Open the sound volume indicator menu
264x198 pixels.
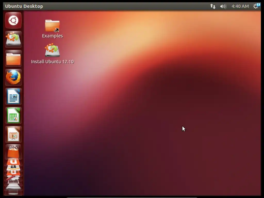(x=223, y=6)
